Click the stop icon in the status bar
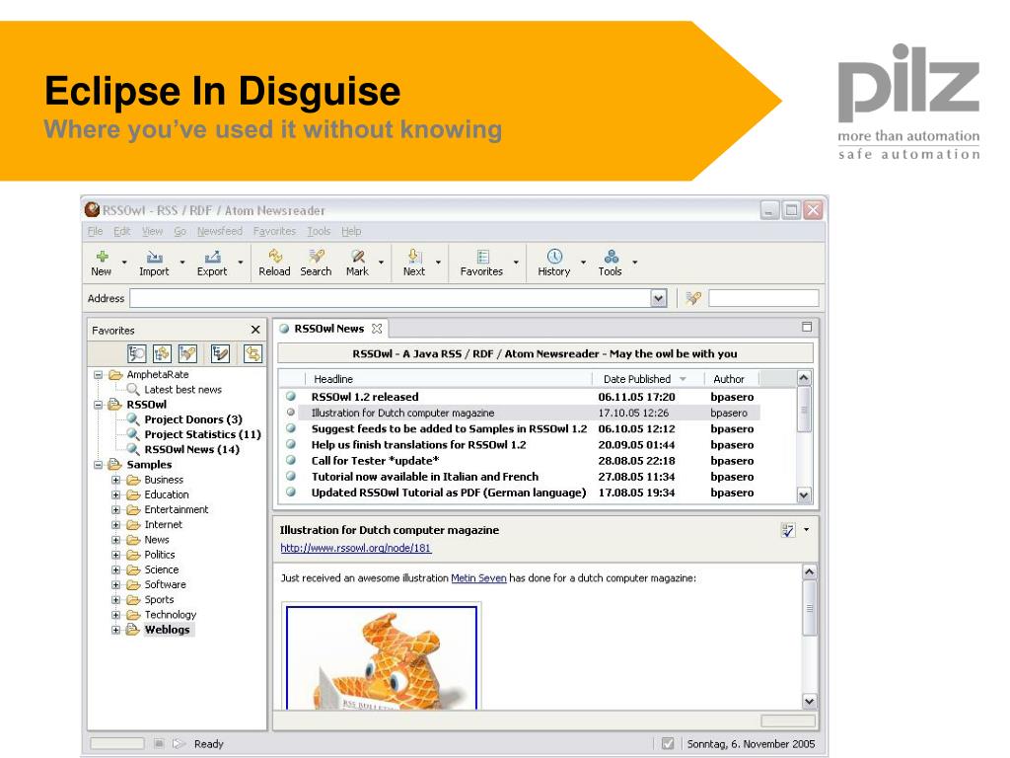Screen dimensions: 1010x758 159,743
